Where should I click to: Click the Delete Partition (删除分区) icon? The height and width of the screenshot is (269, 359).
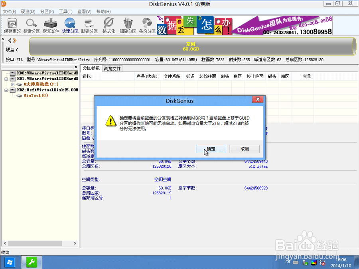point(128,26)
